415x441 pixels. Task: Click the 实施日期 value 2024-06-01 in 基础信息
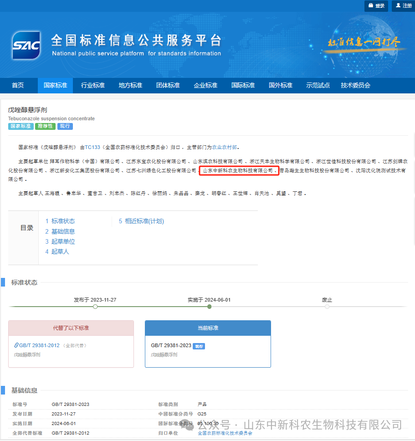(63, 424)
